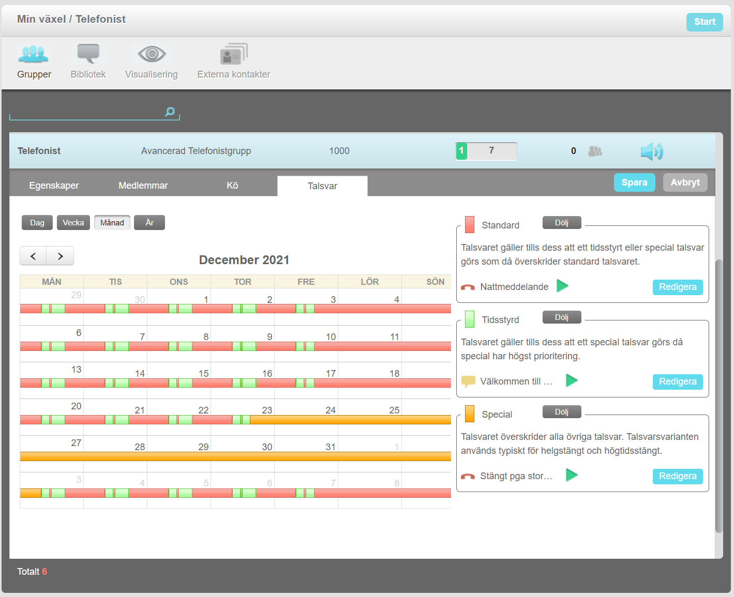Select the Månad calendar view

click(x=112, y=223)
